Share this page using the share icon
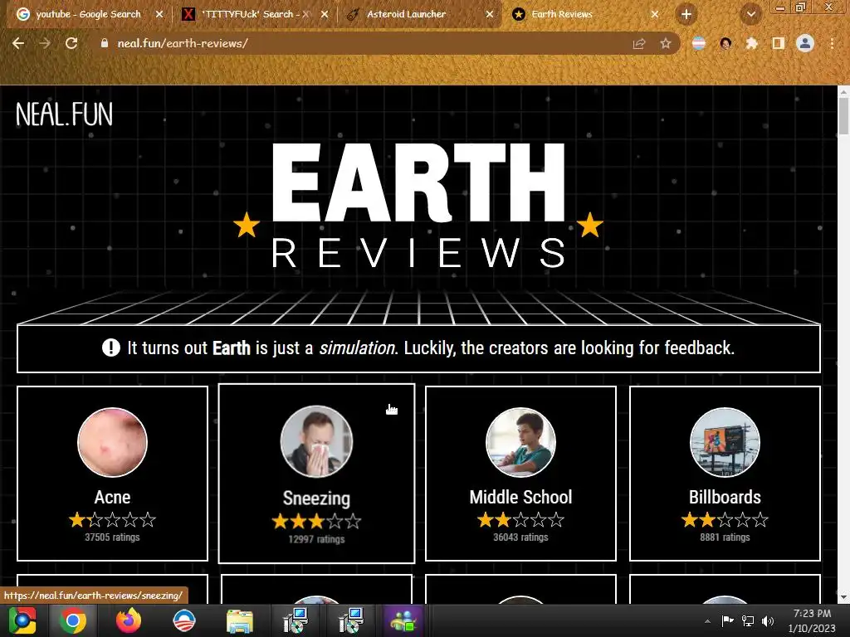Screen dimensions: 850x637 pos(639,43)
